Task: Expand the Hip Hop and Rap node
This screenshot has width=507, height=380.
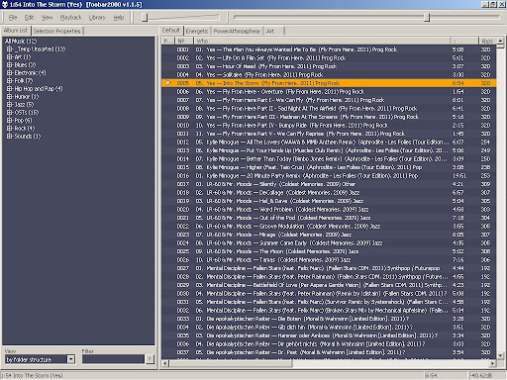Action: pos(9,89)
